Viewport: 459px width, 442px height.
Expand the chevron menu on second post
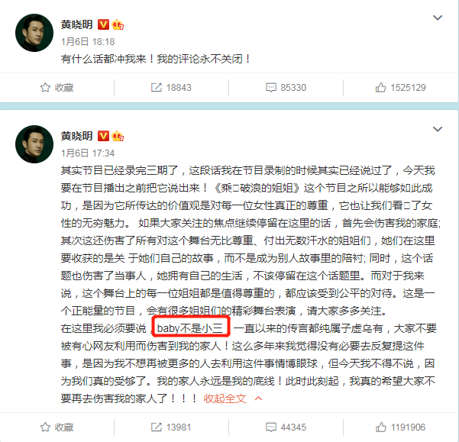438,129
